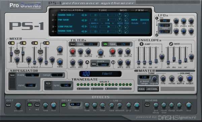Click the oscillator 2 mod knob

[x=126, y=20]
